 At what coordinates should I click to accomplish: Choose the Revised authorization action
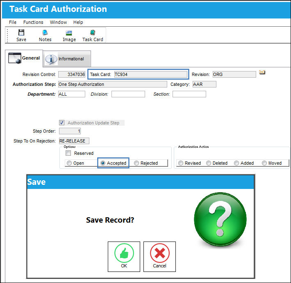pyautogui.click(x=181, y=163)
